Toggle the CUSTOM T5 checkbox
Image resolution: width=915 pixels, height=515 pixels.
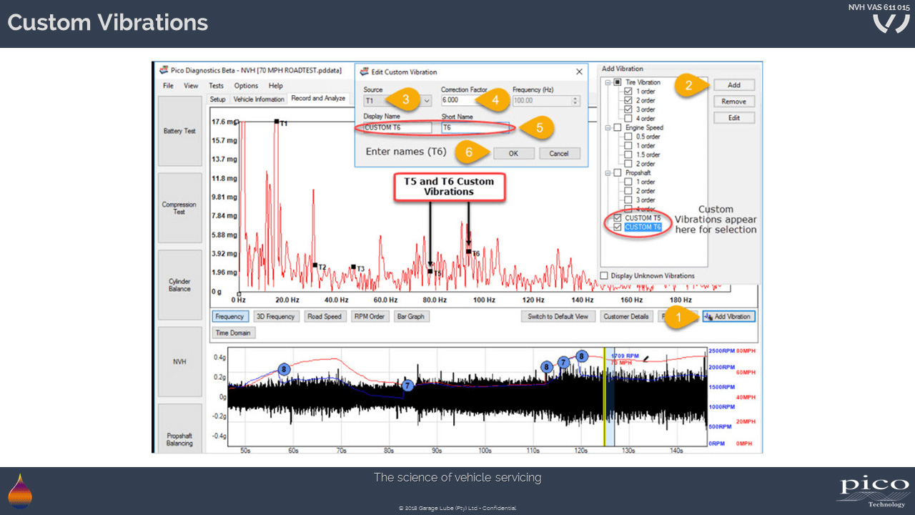click(619, 218)
